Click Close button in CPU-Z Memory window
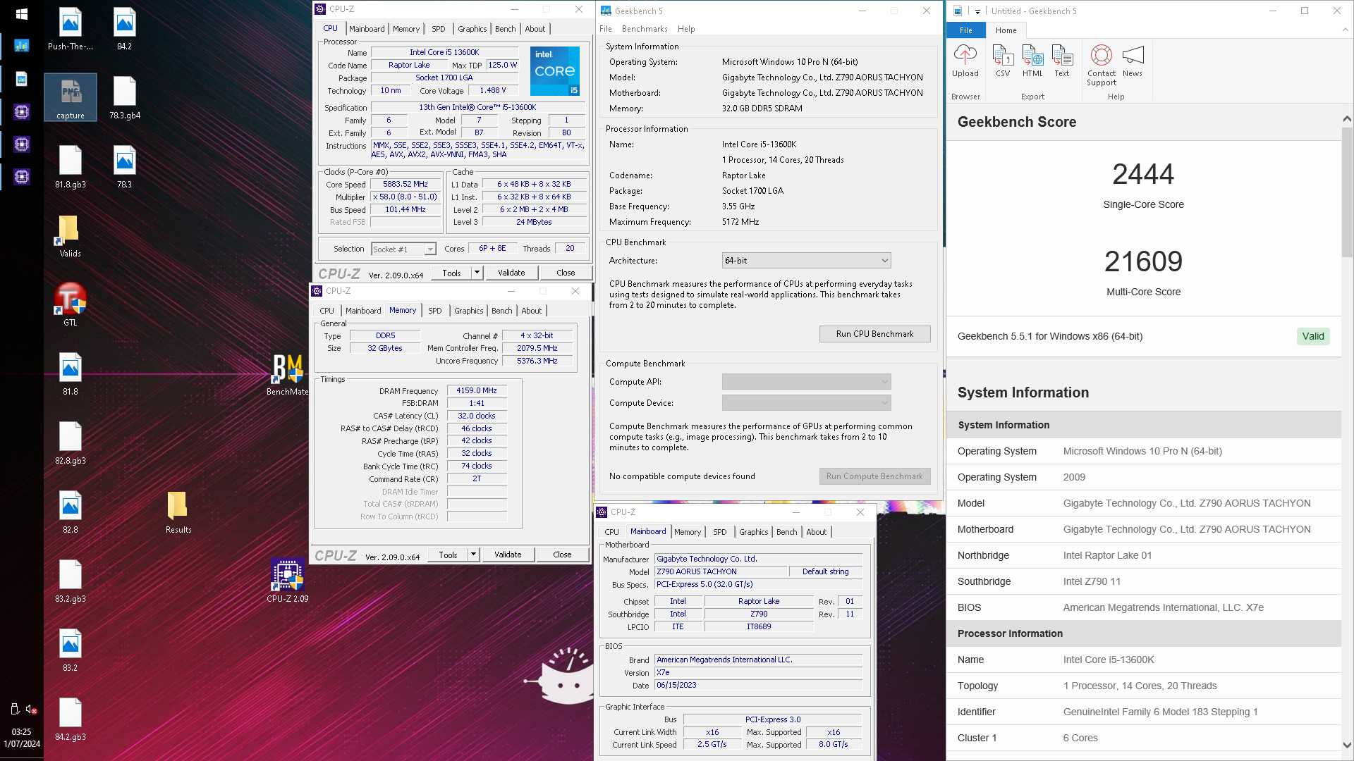 tap(562, 555)
